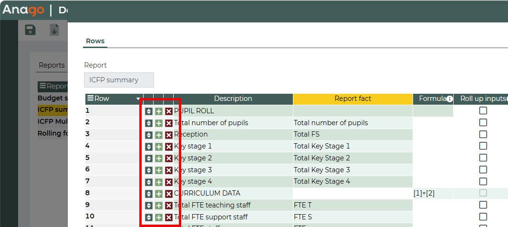Switch to the Rows tab
Viewport: 508px width, 227px height.
[x=95, y=41]
